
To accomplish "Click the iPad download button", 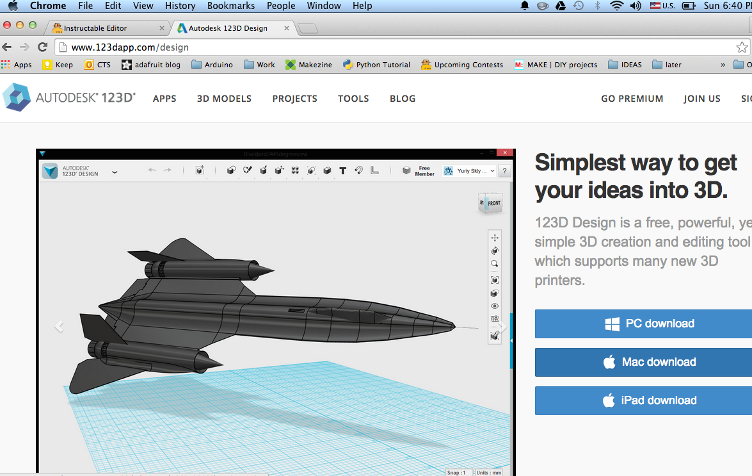I will [x=644, y=400].
